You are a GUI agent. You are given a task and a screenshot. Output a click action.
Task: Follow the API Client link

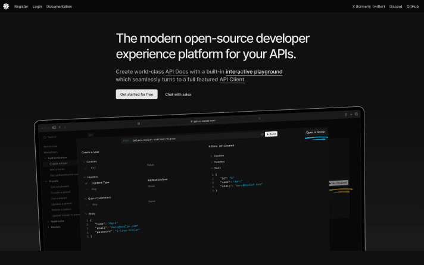tap(232, 80)
